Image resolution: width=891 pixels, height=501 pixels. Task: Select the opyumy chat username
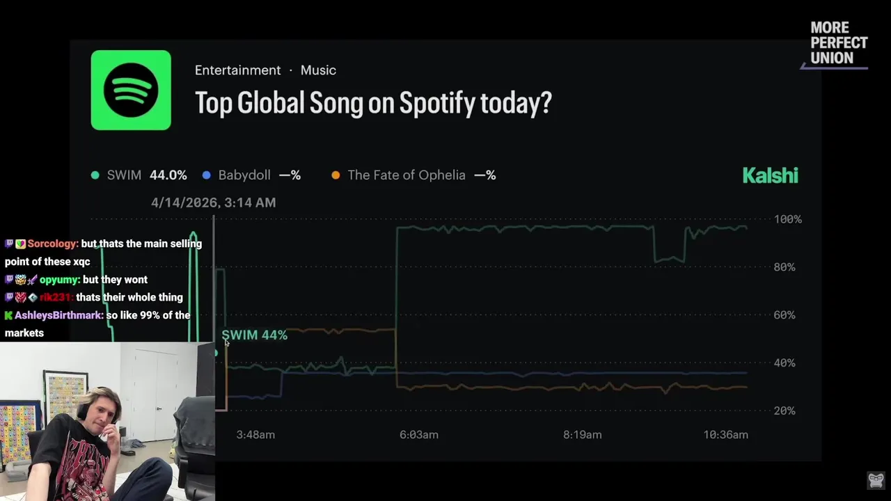click(59, 280)
